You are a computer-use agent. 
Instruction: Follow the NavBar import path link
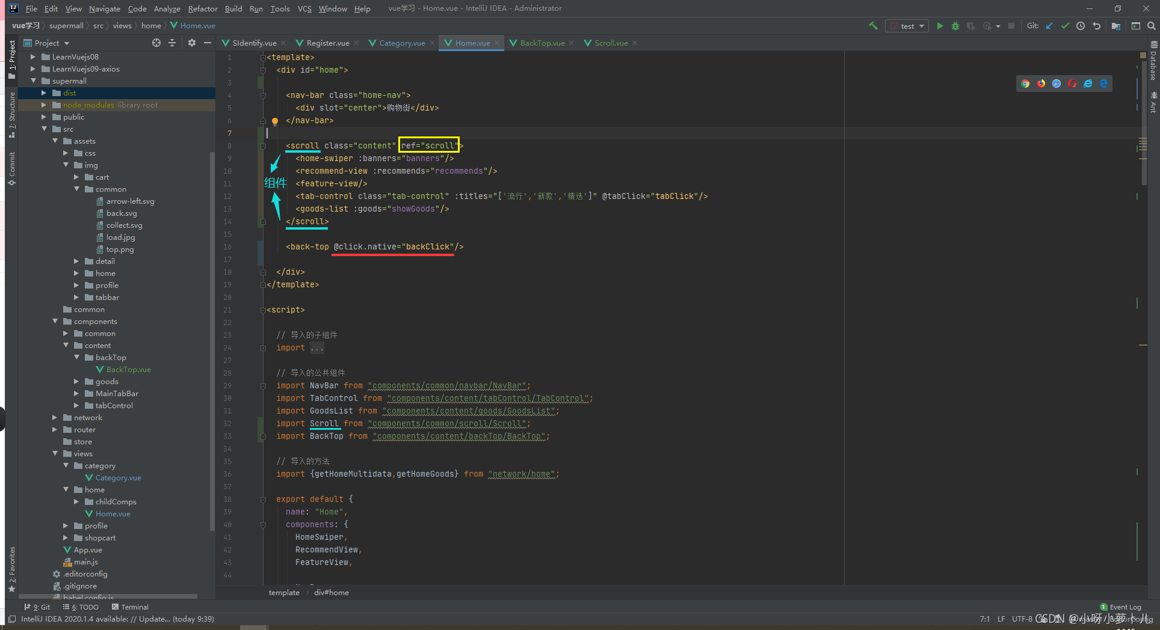pos(448,386)
